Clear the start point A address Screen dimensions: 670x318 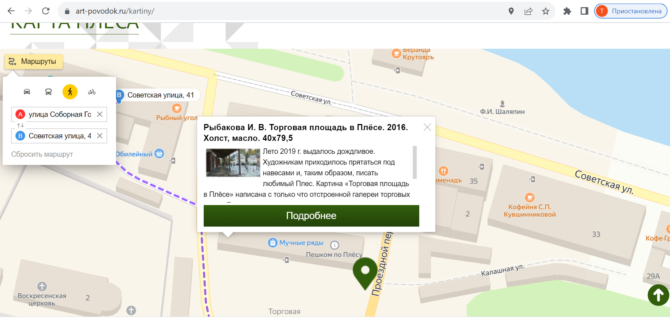point(100,114)
